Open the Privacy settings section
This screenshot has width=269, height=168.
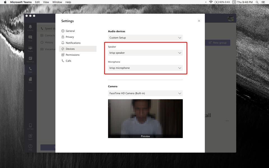click(x=78, y=37)
